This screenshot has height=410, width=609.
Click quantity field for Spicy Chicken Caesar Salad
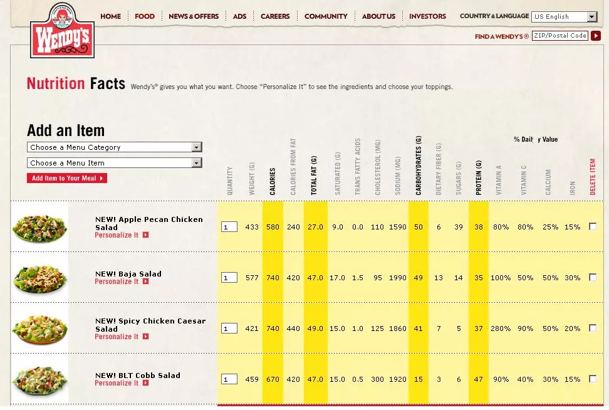click(229, 329)
